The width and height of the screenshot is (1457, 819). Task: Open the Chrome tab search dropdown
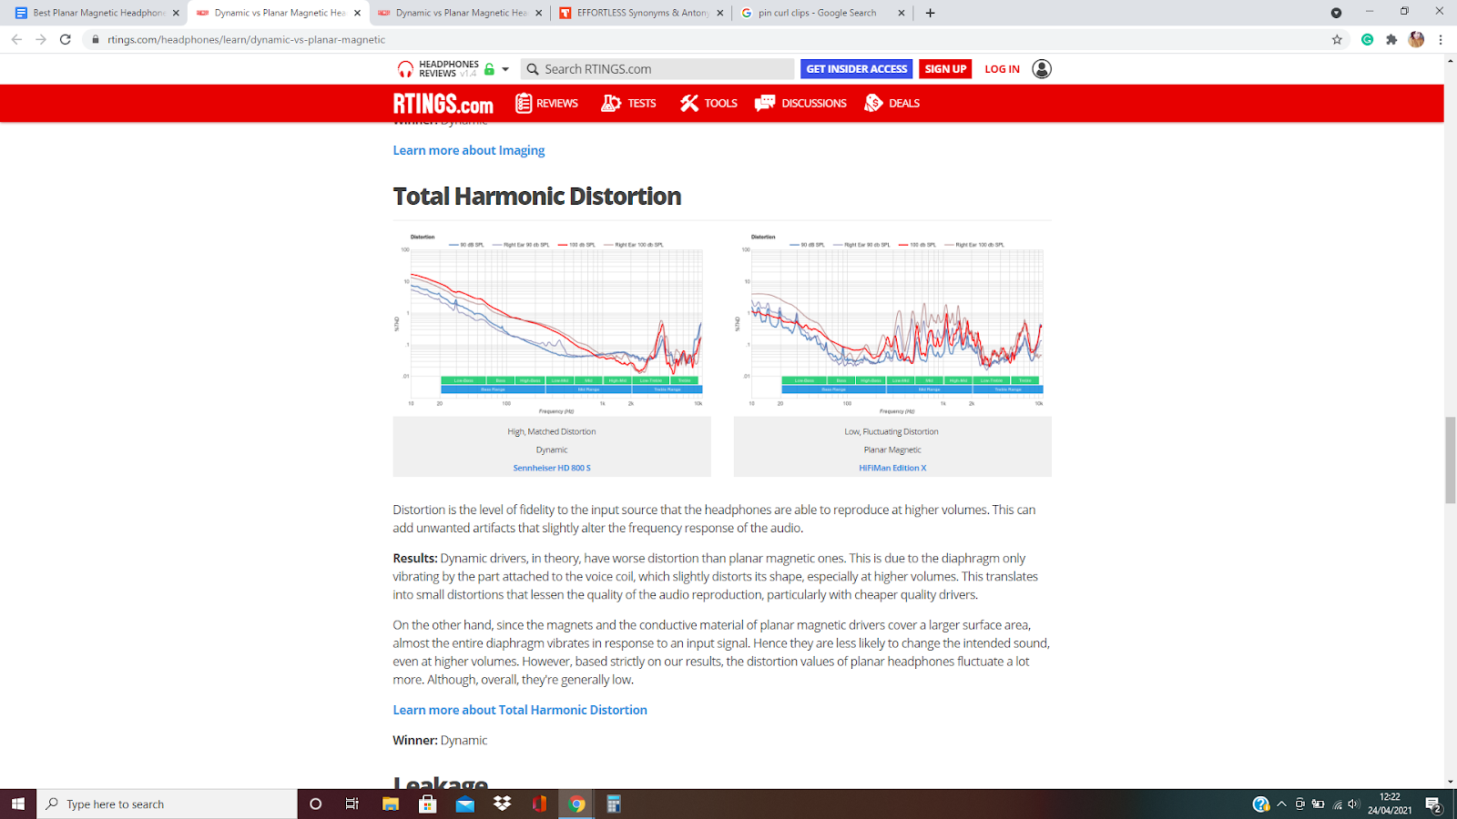click(x=1336, y=13)
